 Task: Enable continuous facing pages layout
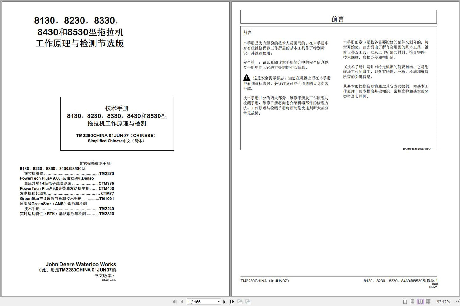[428, 302]
